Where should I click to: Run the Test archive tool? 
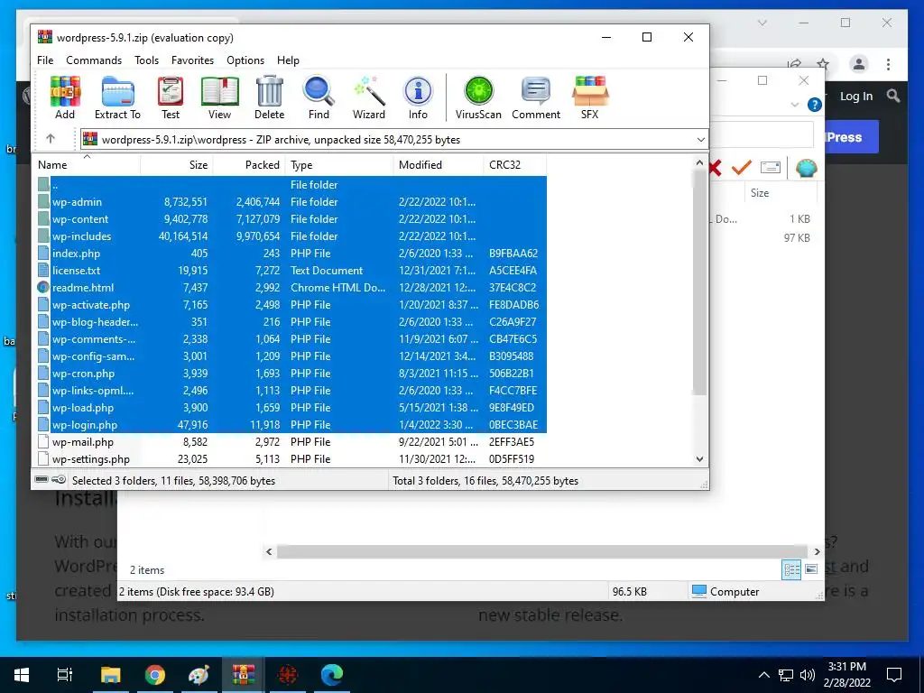click(171, 97)
